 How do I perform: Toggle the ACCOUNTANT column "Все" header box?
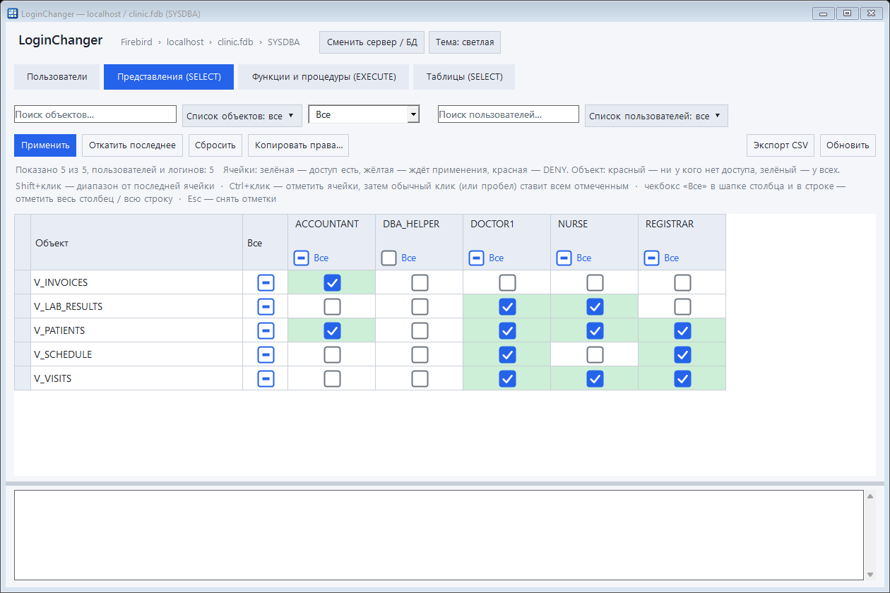pos(301,258)
